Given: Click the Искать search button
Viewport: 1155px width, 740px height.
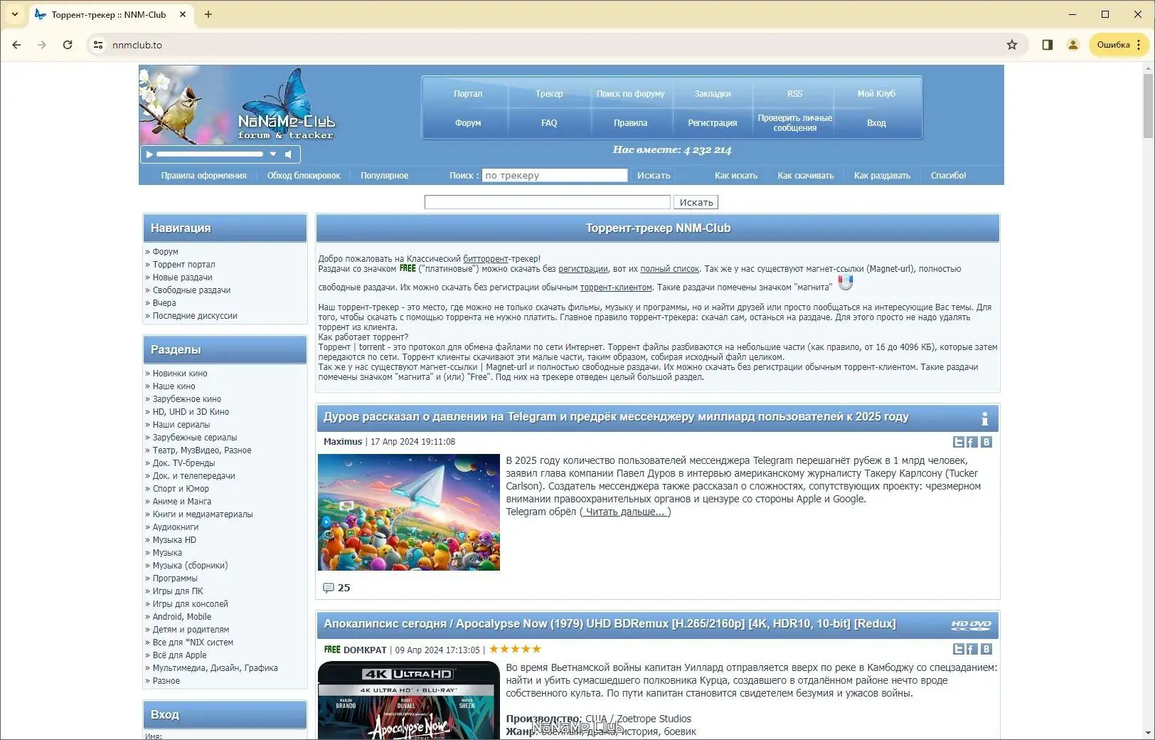Looking at the screenshot, I should click(696, 202).
